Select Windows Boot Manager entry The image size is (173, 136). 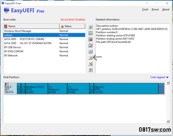tap(44, 31)
